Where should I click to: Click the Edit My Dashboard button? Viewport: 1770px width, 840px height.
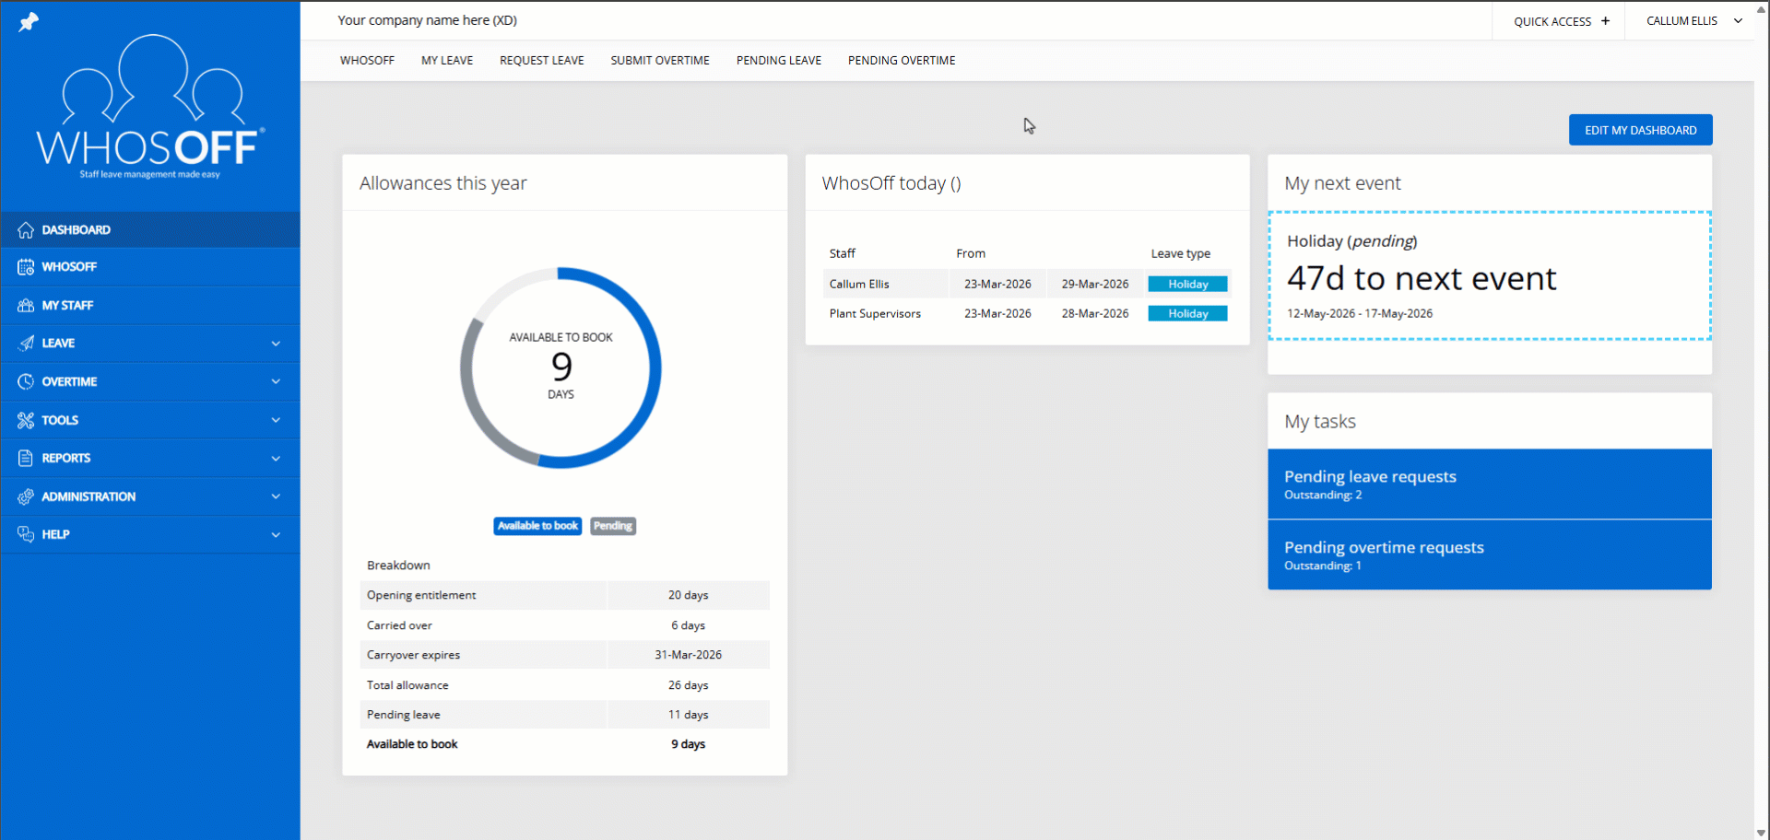pyautogui.click(x=1640, y=130)
